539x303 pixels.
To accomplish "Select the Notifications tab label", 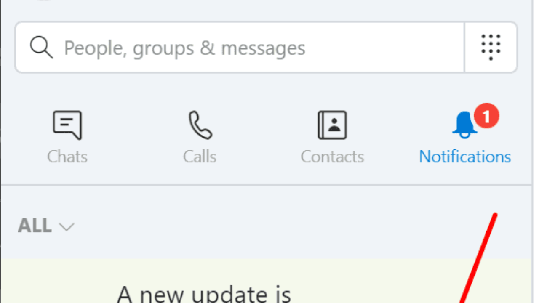I will point(465,157).
